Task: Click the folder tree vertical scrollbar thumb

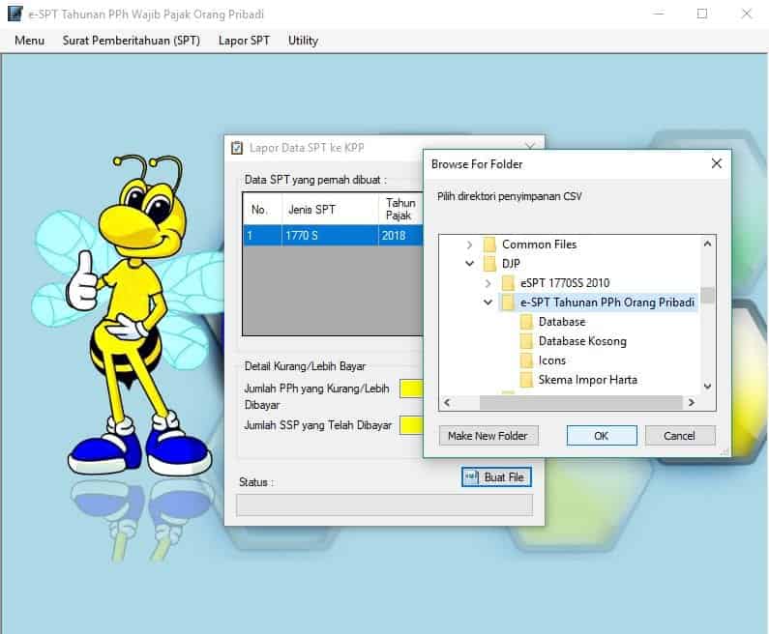Action: 707,295
